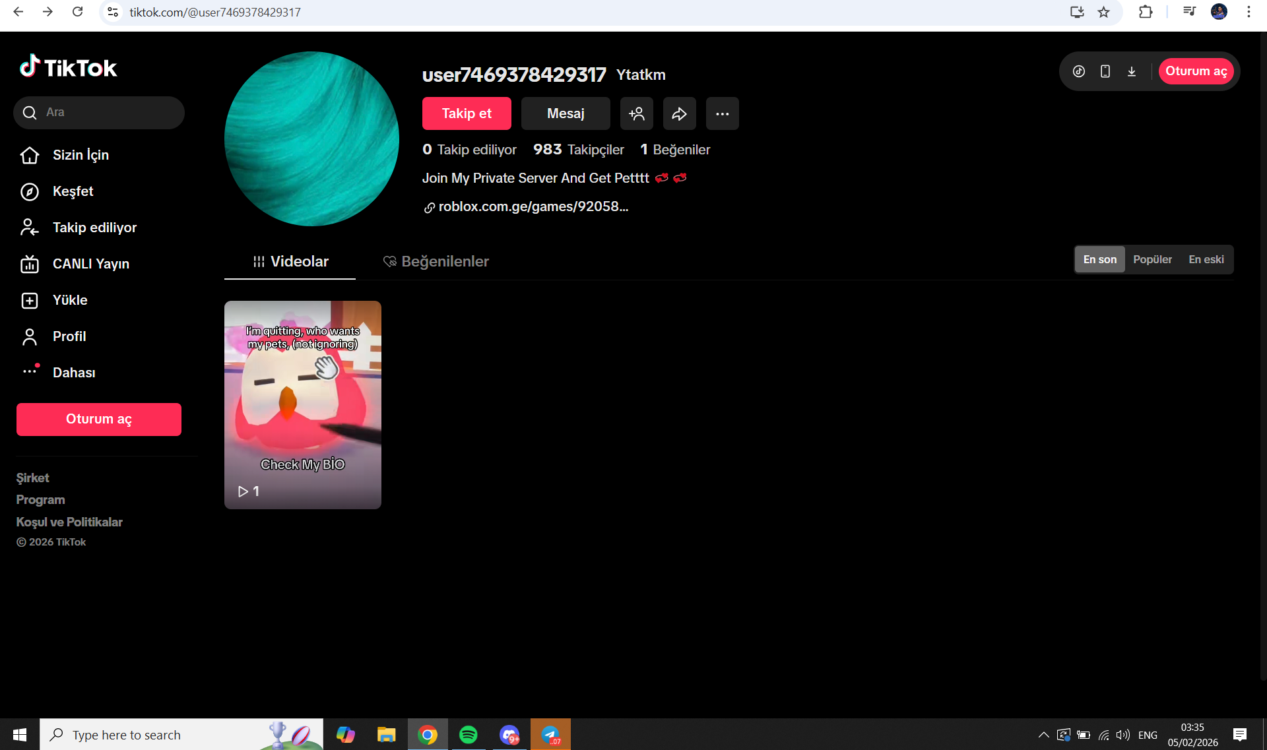The height and width of the screenshot is (750, 1267).
Task: Open profile more options ellipsis
Action: click(723, 113)
